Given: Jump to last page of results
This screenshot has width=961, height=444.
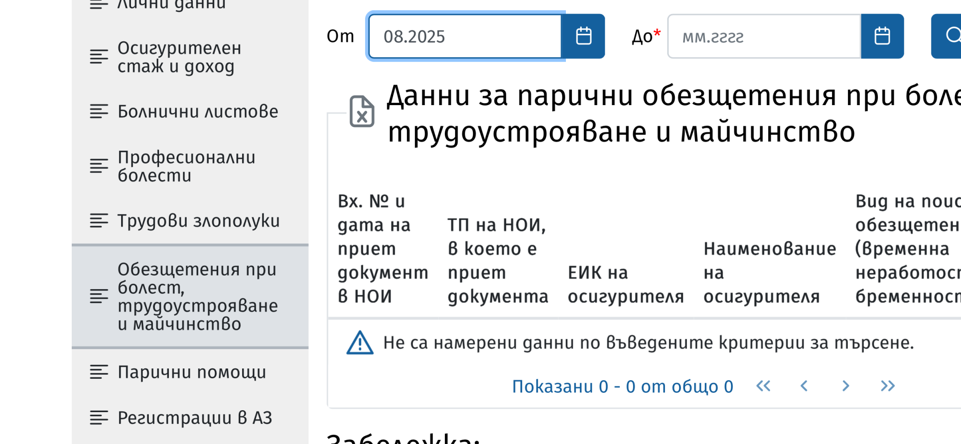Looking at the screenshot, I should 887,386.
